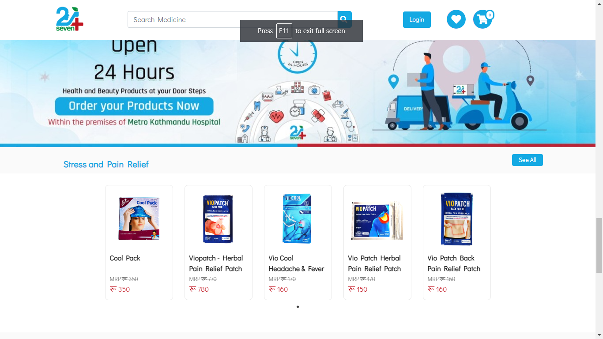603x339 pixels.
Task: Open the wishlist heart icon
Action: tap(456, 19)
